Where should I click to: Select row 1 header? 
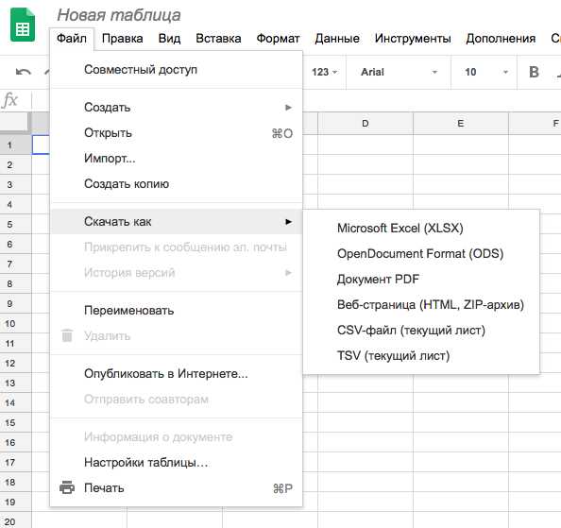[15, 145]
